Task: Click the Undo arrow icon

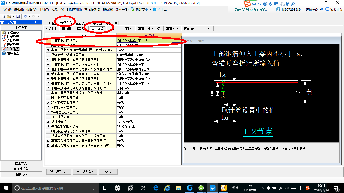Action: pyautogui.click(x=25, y=17)
